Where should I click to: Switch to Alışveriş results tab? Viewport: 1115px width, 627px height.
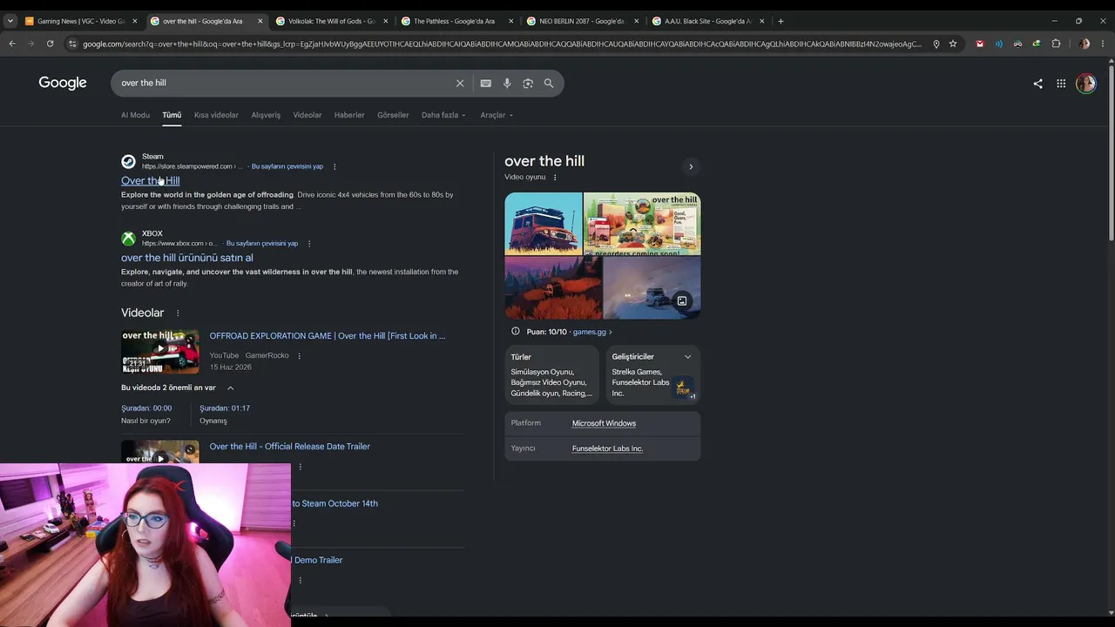[266, 115]
